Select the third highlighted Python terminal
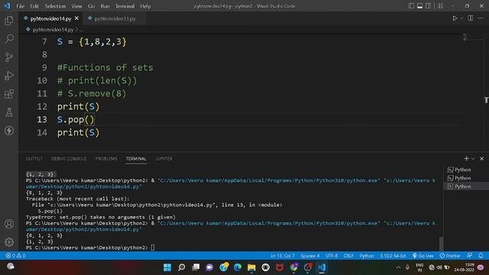Screen dimensions: 489x275 coord(466,186)
